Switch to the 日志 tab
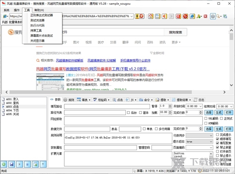The image size is (235, 174). coord(199,100)
